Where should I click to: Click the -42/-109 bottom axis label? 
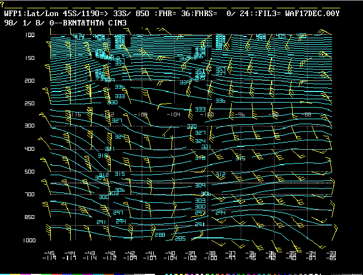pos(130,256)
